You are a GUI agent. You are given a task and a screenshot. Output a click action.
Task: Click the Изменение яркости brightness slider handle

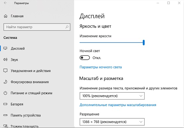point(144,42)
